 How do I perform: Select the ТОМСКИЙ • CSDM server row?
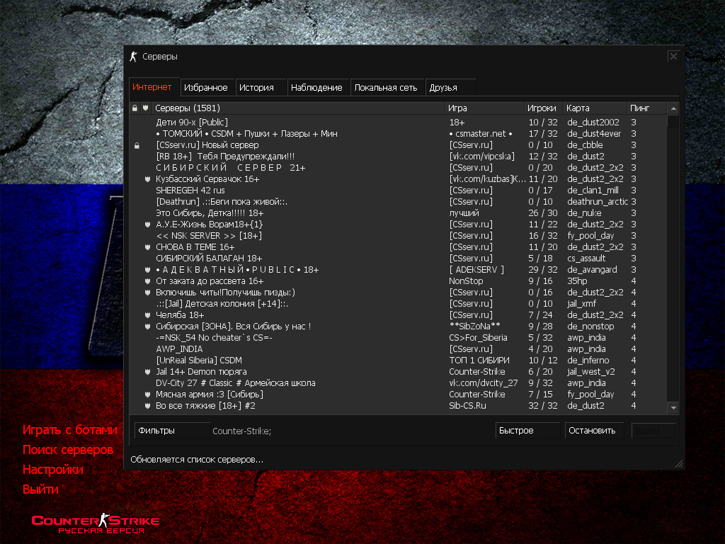tap(399, 134)
